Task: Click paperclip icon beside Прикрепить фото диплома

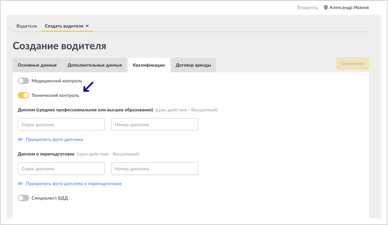Action: point(20,139)
